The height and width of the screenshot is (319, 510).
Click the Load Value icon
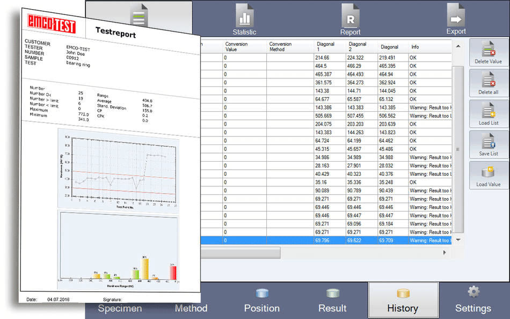[488, 175]
